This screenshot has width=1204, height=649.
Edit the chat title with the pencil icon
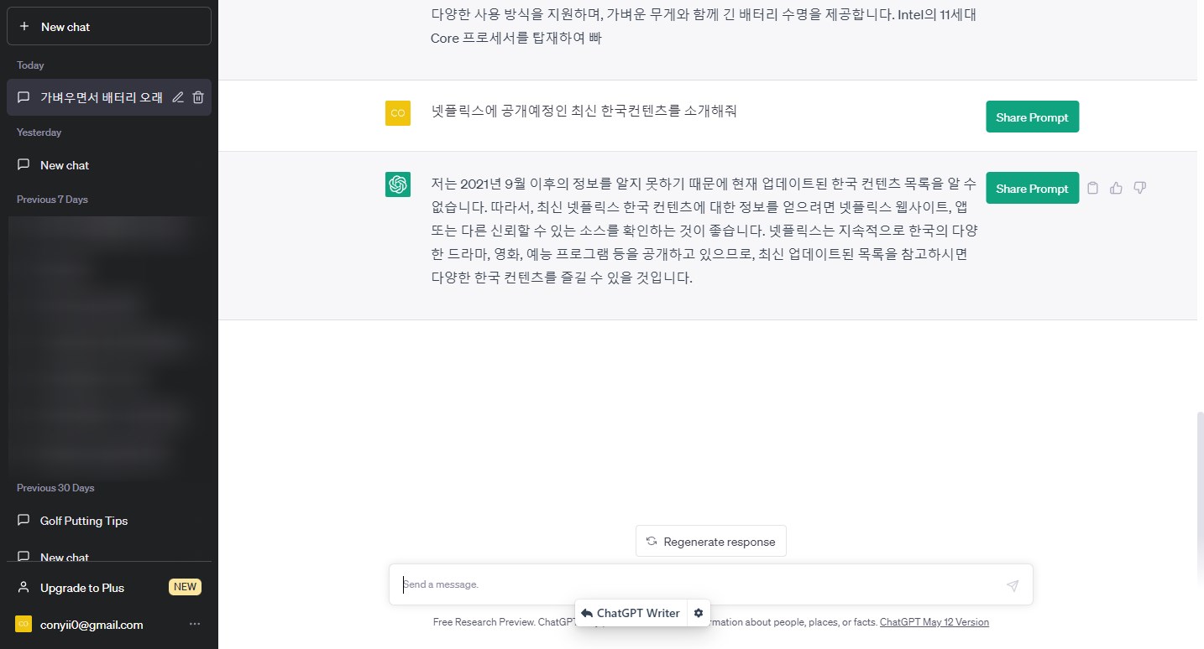[177, 97]
